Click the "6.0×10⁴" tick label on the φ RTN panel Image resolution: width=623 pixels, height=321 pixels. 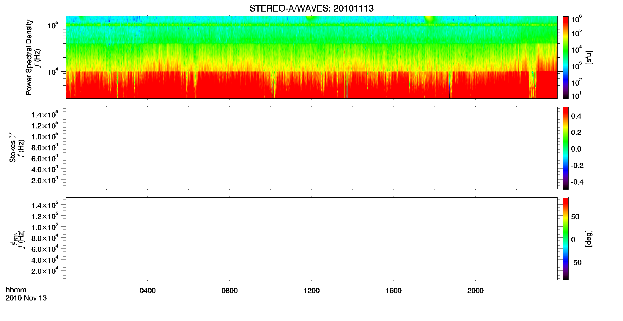[45, 249]
